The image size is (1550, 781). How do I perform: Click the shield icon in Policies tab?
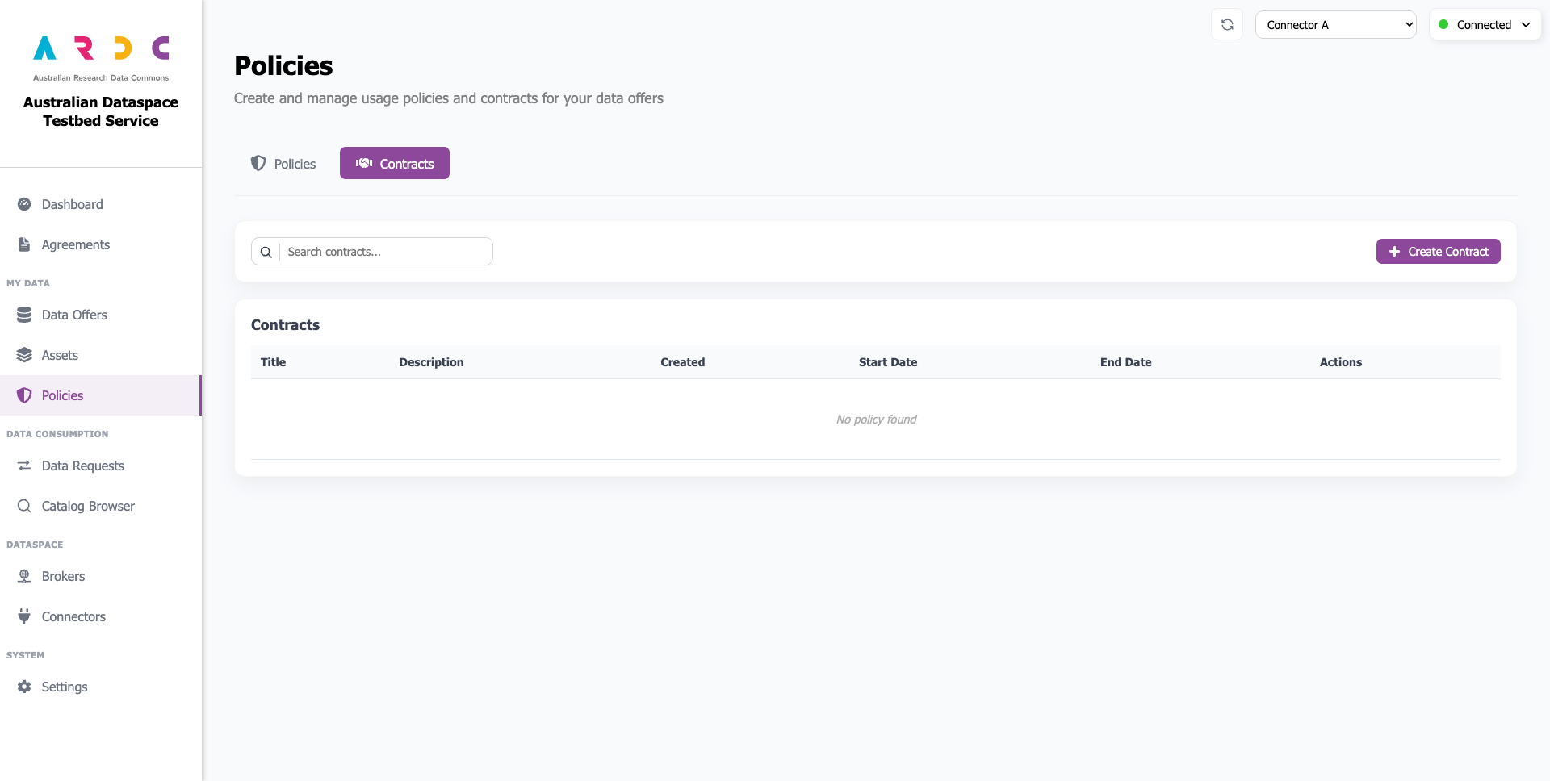[x=258, y=163]
